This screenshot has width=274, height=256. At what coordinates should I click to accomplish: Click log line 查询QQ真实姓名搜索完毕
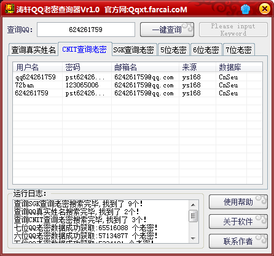tap(76, 212)
